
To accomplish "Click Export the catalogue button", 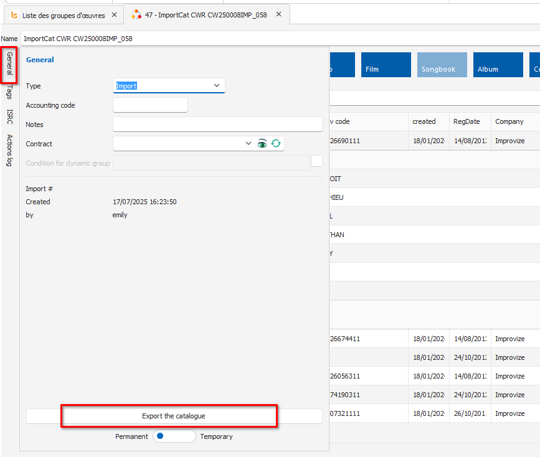I will click(173, 416).
